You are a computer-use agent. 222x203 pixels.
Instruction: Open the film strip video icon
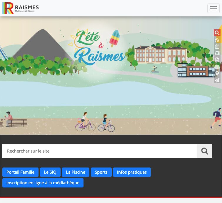217,53
